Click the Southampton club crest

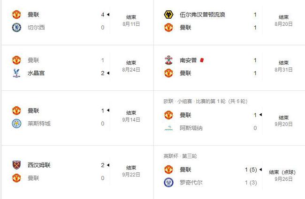pyautogui.click(x=168, y=60)
